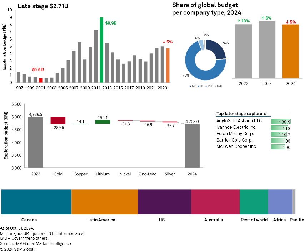The image size is (304, 252).
Task: Select the teal Canada region block
Action: 36,202
